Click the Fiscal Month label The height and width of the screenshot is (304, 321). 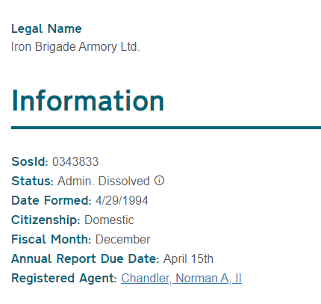(52, 239)
